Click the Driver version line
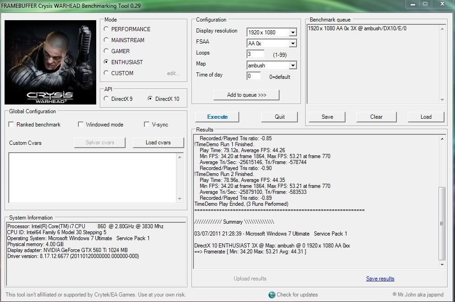This screenshot has width=455, height=302. point(73,256)
